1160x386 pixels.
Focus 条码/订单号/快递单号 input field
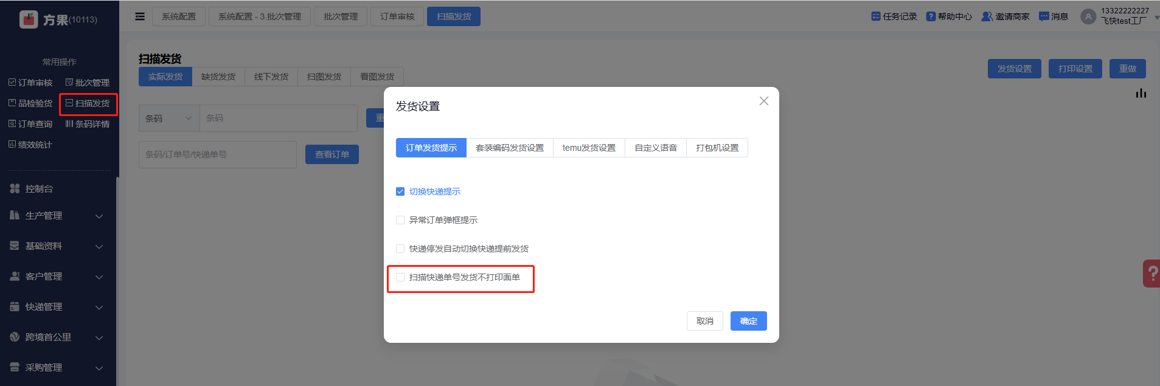pyautogui.click(x=218, y=154)
